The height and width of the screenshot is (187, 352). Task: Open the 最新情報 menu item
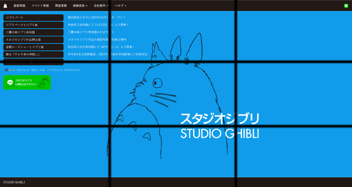tap(19, 6)
